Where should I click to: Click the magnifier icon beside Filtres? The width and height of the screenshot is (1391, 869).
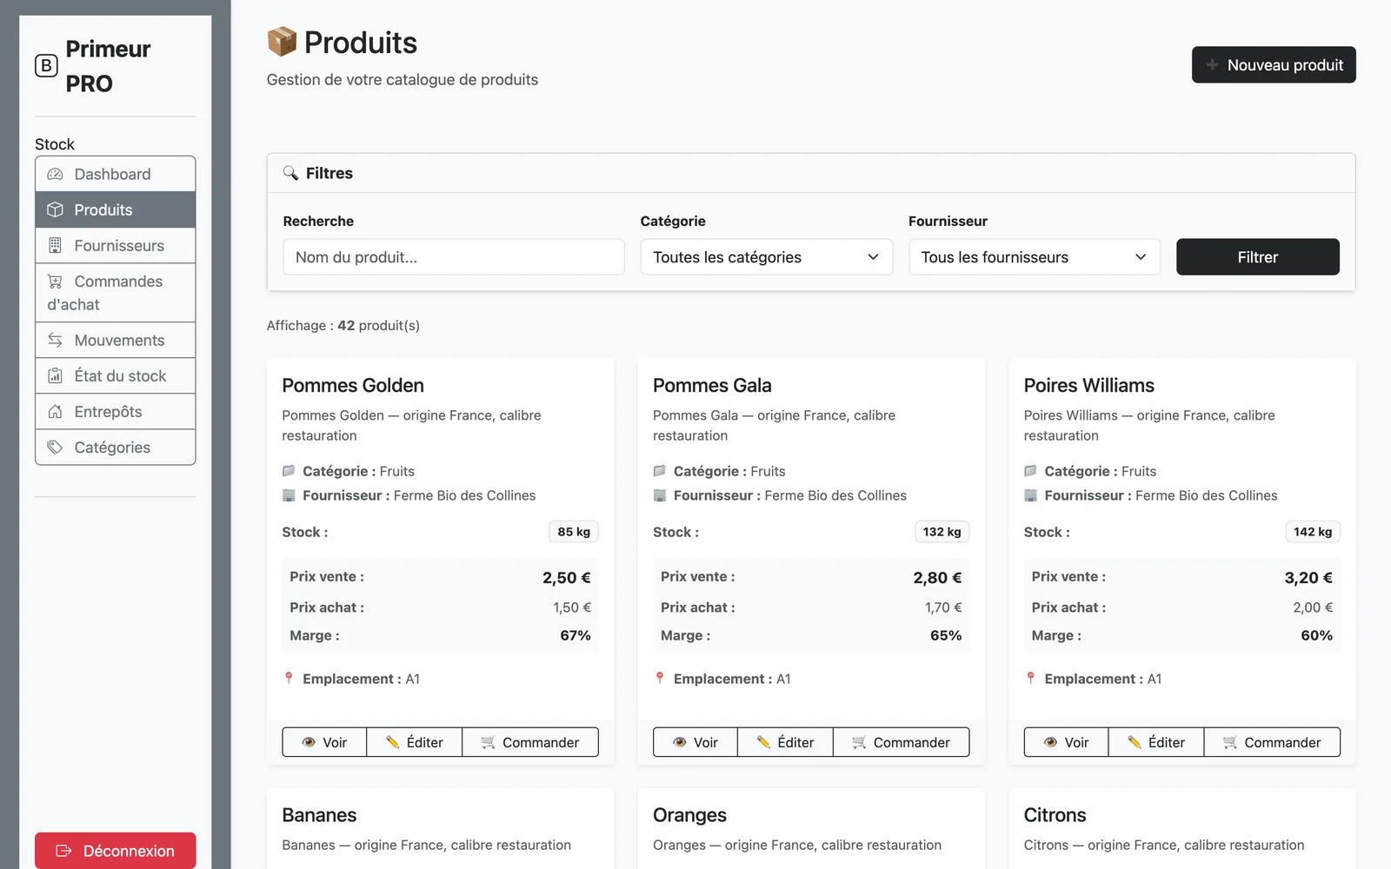pyautogui.click(x=290, y=173)
